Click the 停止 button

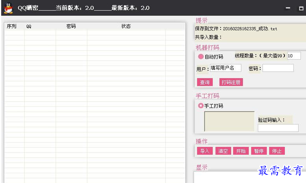[x=277, y=151]
